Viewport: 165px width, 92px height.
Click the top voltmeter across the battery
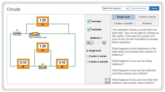click(42, 22)
